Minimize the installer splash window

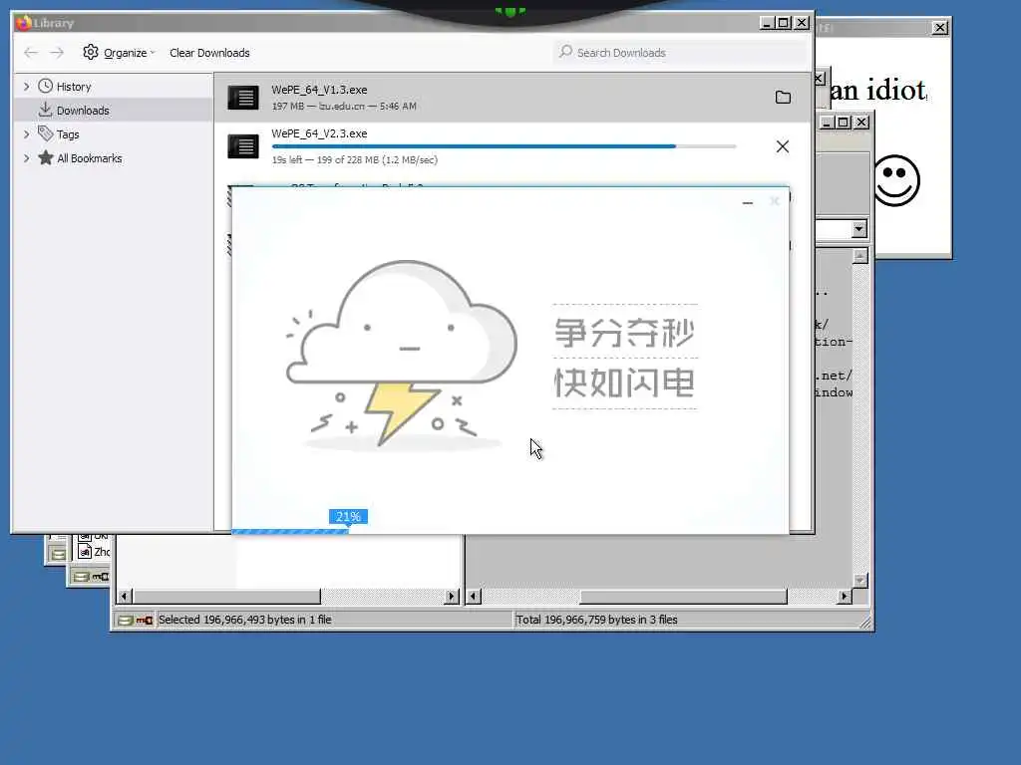(748, 202)
